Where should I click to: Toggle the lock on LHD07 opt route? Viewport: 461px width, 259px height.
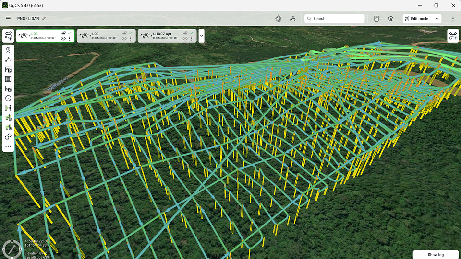pyautogui.click(x=185, y=33)
